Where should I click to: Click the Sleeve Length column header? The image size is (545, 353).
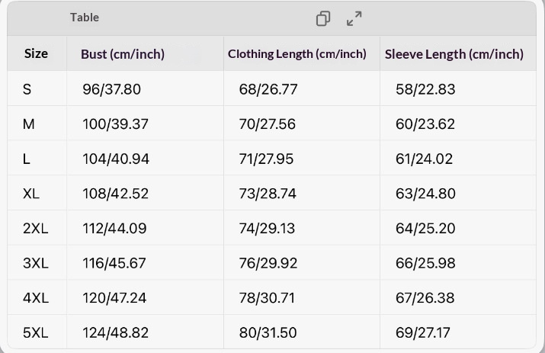click(x=454, y=54)
